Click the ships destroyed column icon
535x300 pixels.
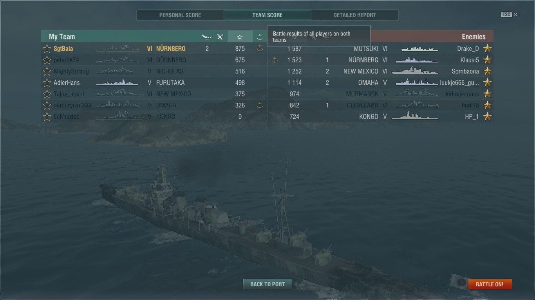coord(207,37)
